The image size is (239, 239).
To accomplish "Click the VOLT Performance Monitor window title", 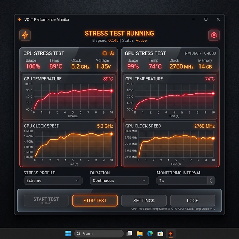I will pyautogui.click(x=47, y=19).
